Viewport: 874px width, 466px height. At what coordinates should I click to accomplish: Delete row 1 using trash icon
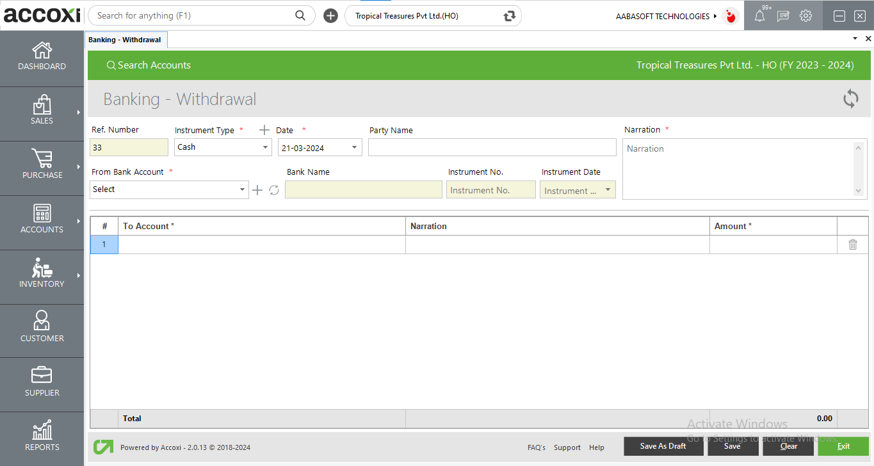(x=852, y=245)
